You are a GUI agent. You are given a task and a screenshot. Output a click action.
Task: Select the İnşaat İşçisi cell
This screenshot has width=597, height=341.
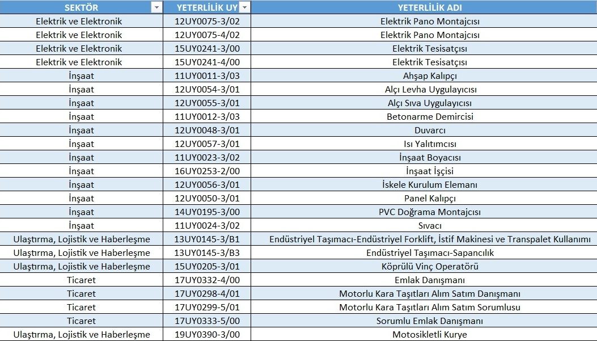pos(429,171)
